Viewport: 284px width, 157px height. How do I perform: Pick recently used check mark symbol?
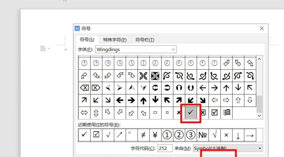coord(84,135)
